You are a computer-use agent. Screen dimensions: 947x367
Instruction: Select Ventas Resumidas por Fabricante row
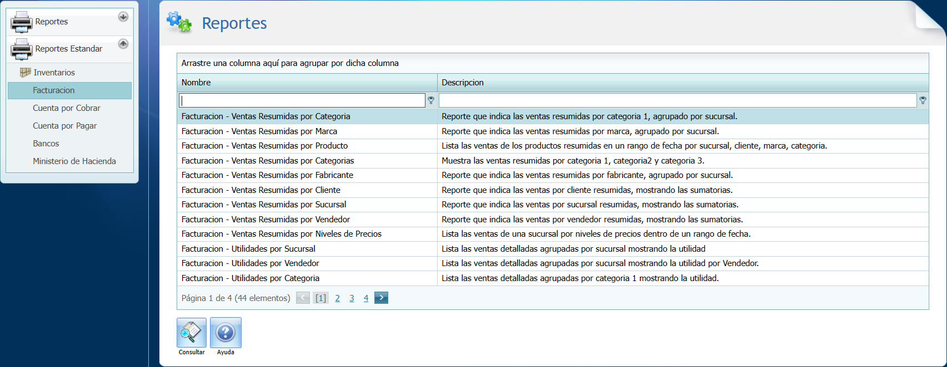coord(553,175)
